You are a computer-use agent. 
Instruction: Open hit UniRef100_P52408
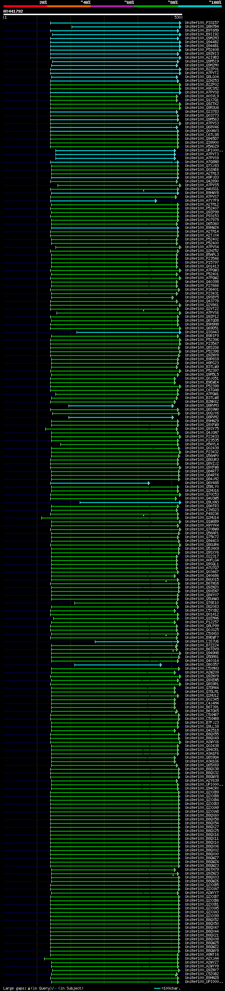point(202,50)
